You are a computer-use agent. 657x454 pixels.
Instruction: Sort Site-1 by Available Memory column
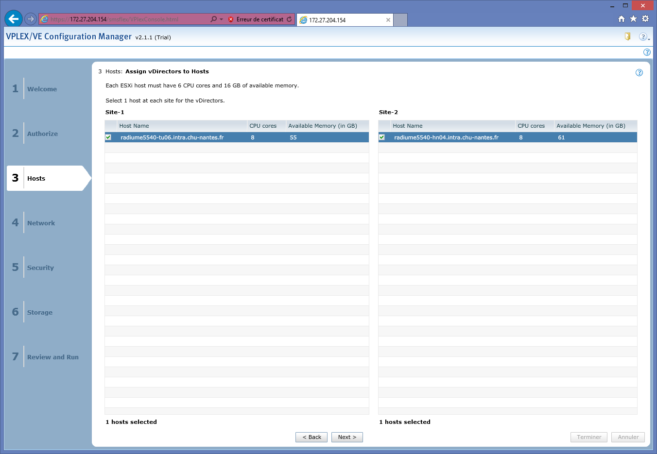click(x=323, y=126)
